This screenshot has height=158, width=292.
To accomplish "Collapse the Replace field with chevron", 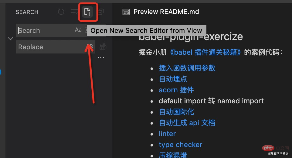I will pyautogui.click(x=10, y=39).
